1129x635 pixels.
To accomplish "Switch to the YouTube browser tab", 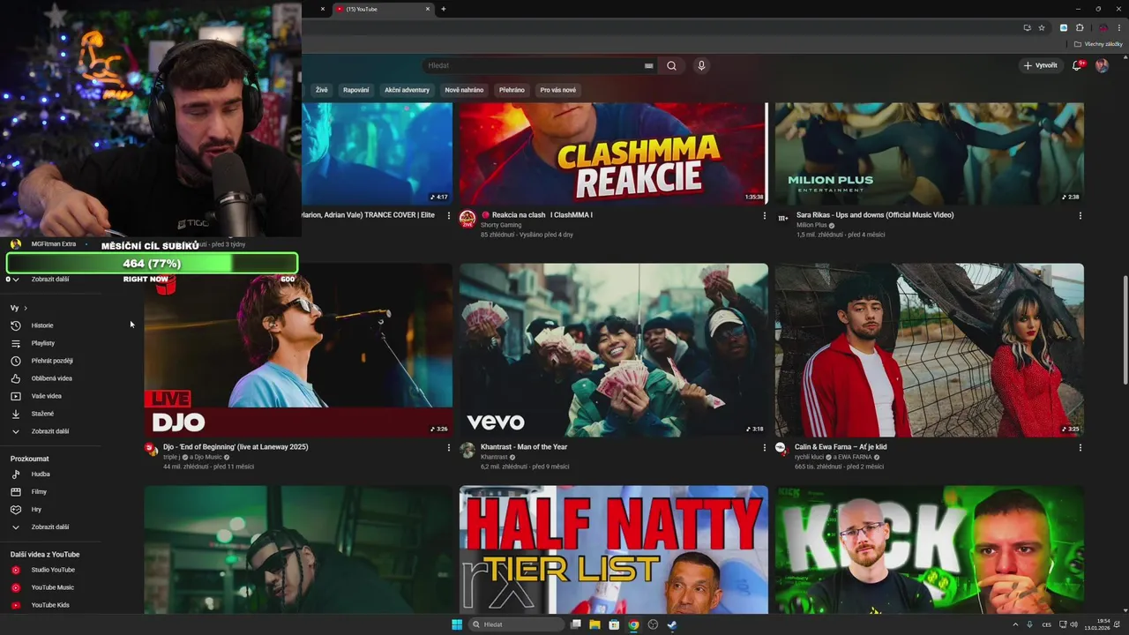I will [383, 9].
